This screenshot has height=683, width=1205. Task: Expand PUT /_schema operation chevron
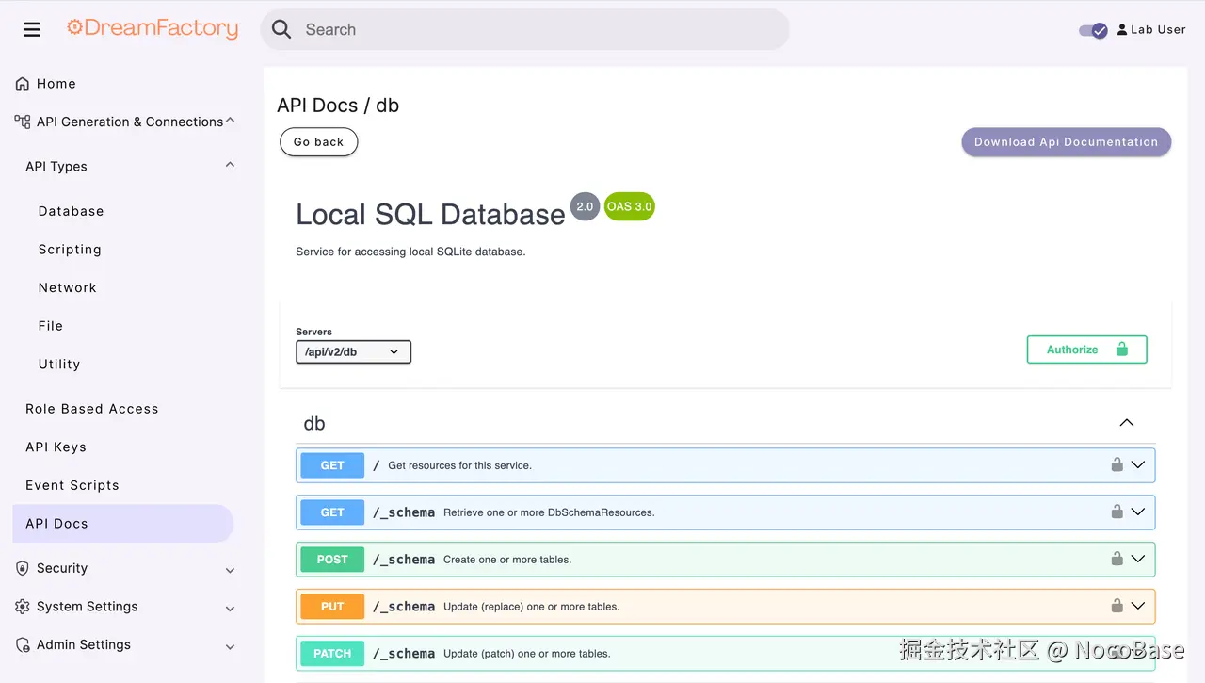[x=1138, y=606]
